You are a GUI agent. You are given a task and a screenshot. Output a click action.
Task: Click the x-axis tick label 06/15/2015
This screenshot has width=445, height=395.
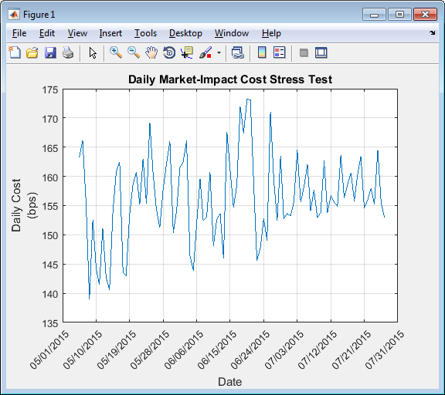(x=217, y=349)
